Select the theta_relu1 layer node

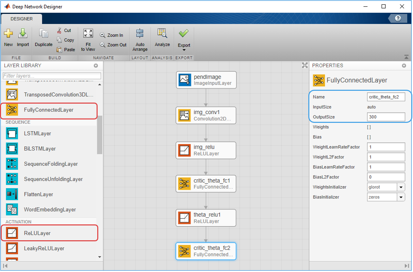click(206, 218)
